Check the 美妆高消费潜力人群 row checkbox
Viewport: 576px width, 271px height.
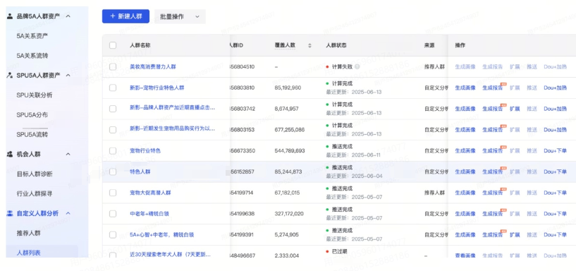(113, 66)
